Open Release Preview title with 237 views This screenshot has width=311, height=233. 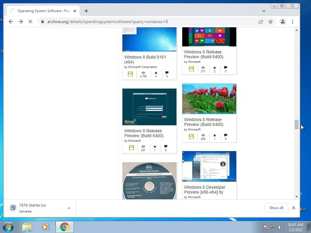tap(144, 133)
